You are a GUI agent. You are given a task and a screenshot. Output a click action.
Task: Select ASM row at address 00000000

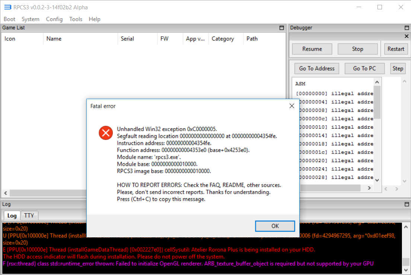[x=334, y=94]
